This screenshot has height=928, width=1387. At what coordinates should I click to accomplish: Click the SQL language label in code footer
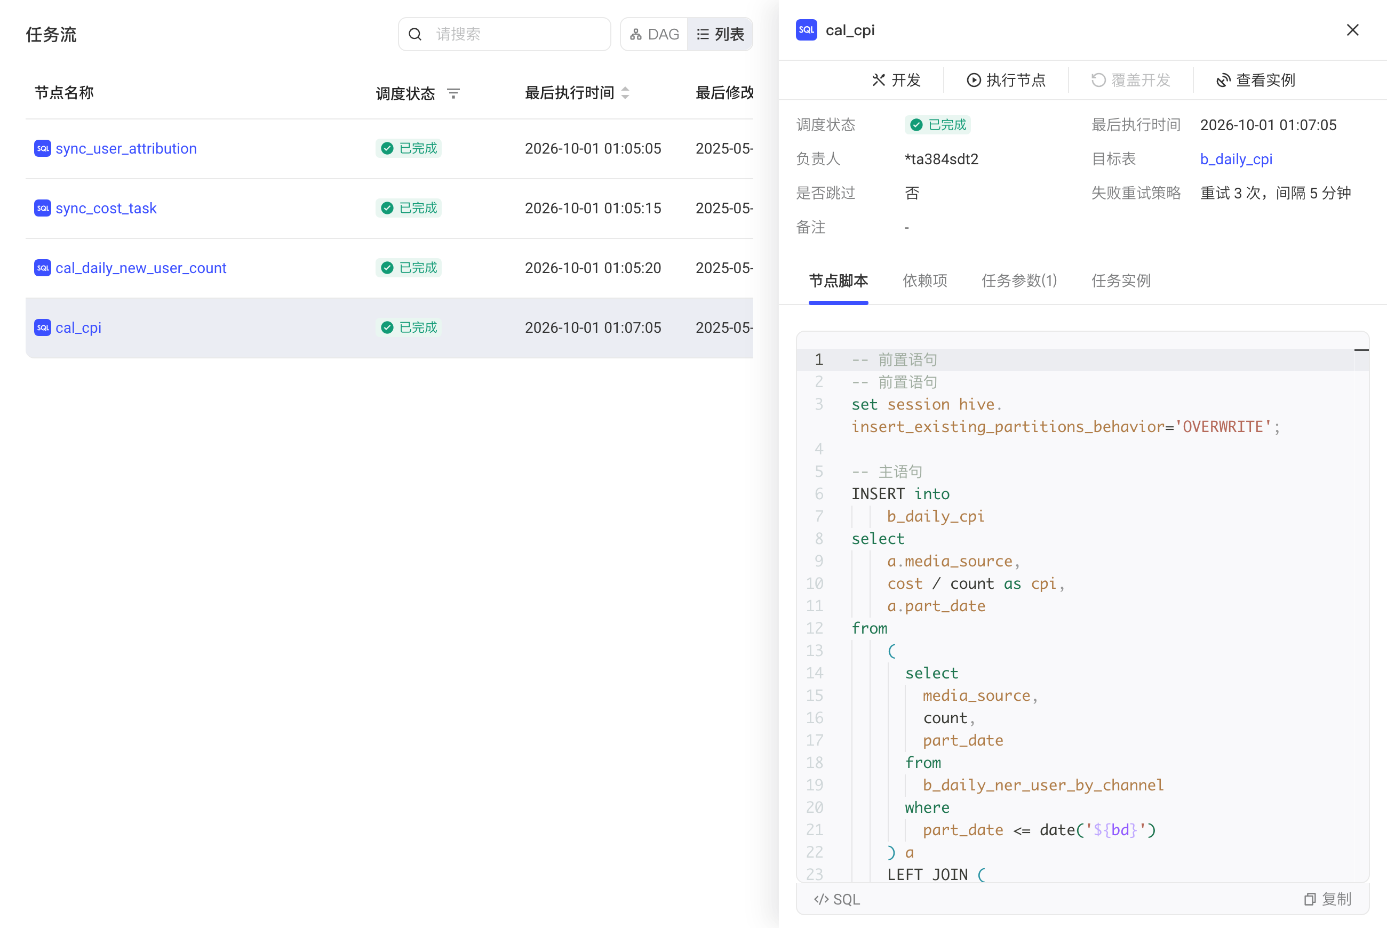point(836,900)
